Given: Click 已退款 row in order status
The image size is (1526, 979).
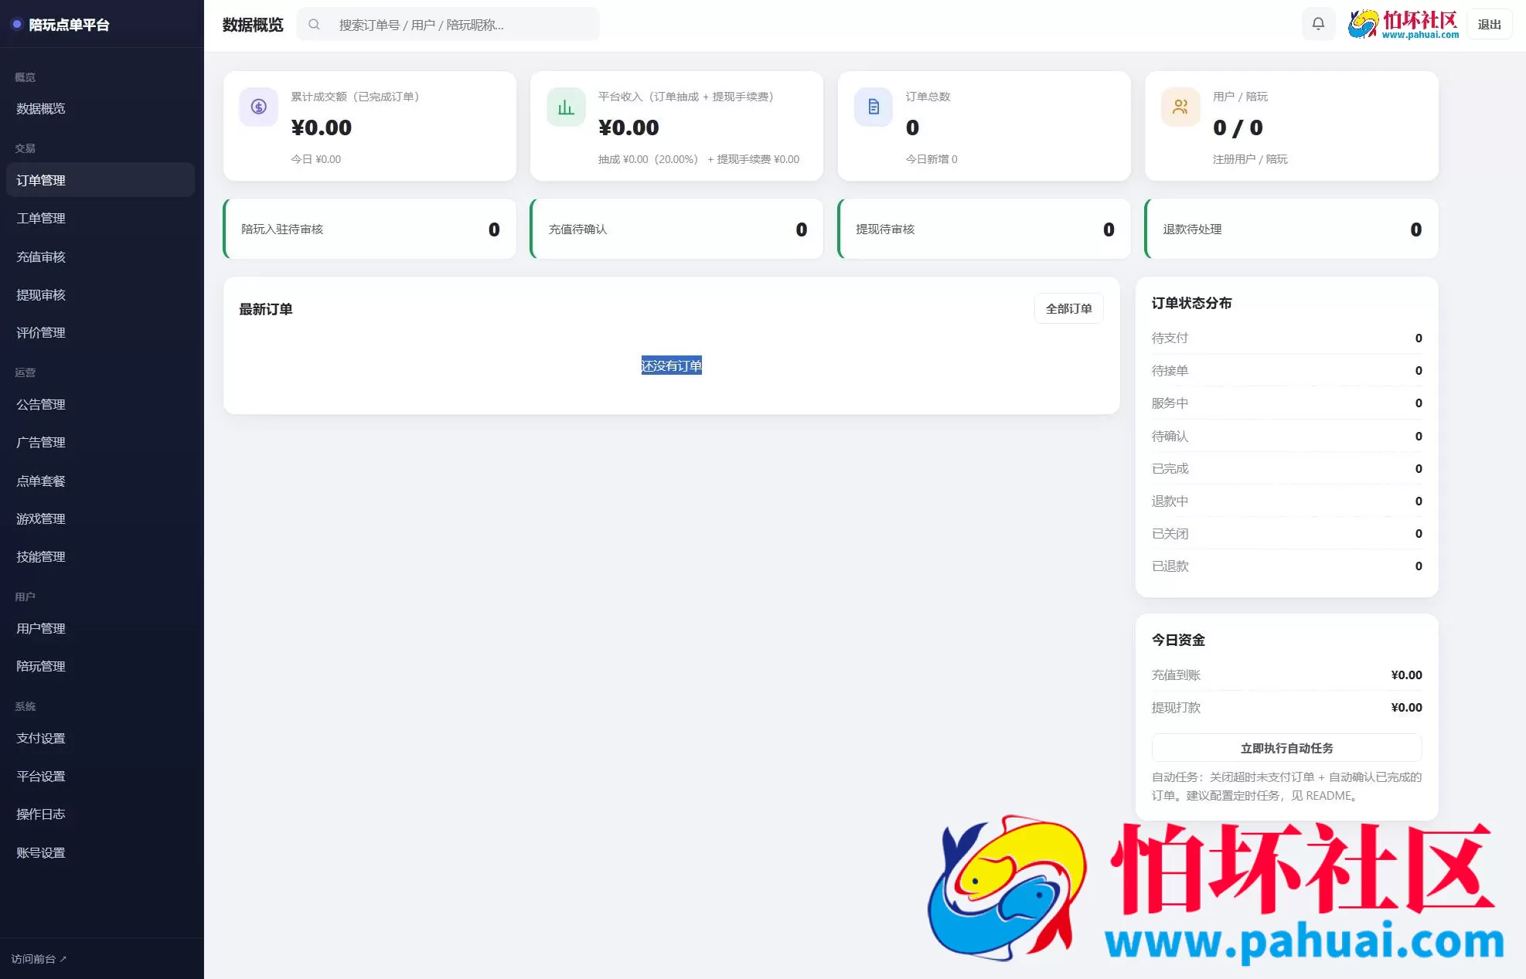Looking at the screenshot, I should point(1286,566).
